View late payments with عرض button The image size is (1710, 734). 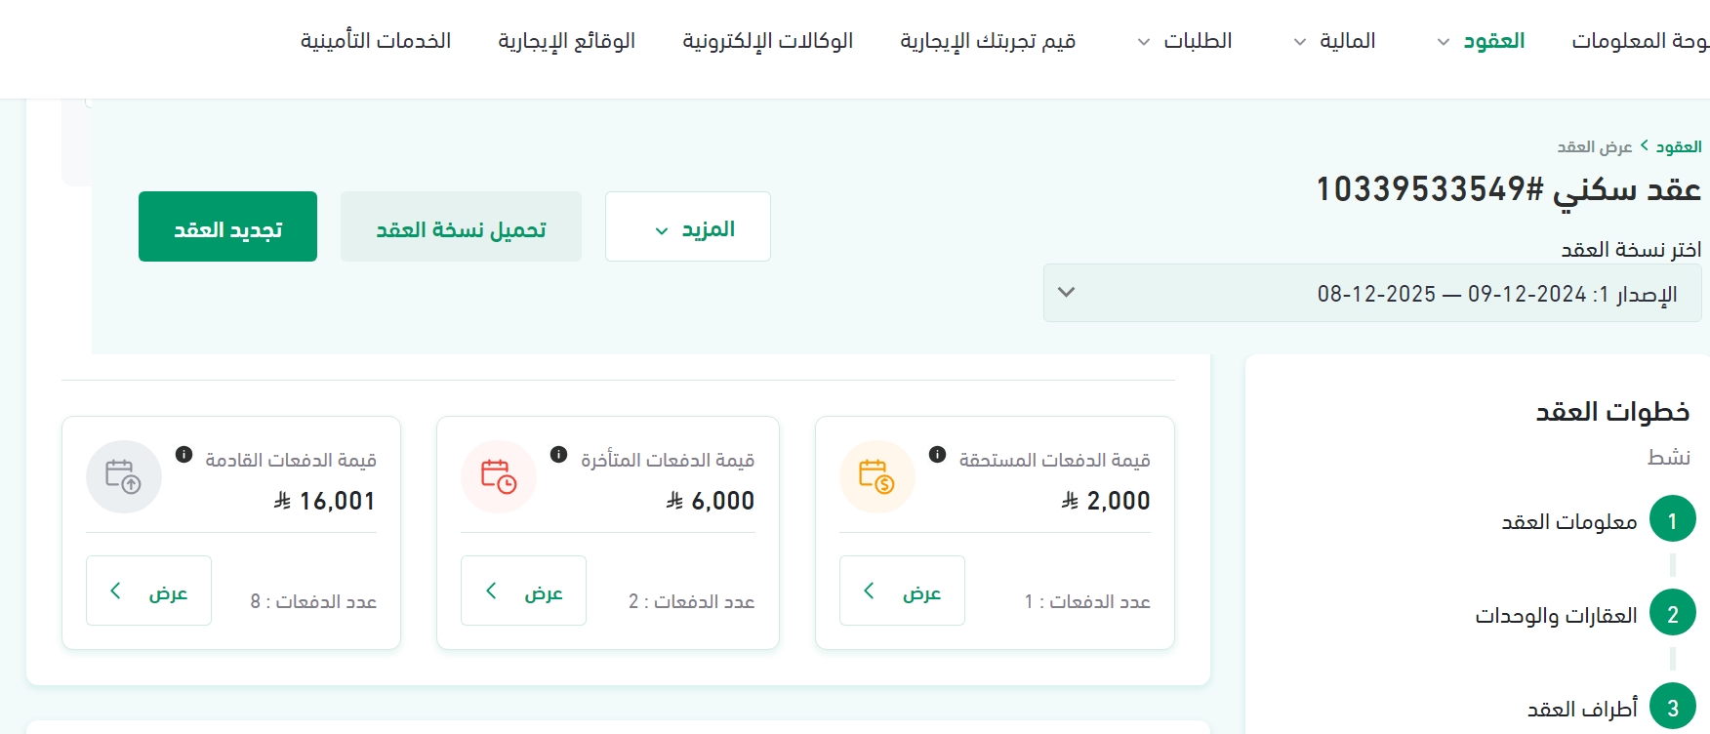(523, 591)
